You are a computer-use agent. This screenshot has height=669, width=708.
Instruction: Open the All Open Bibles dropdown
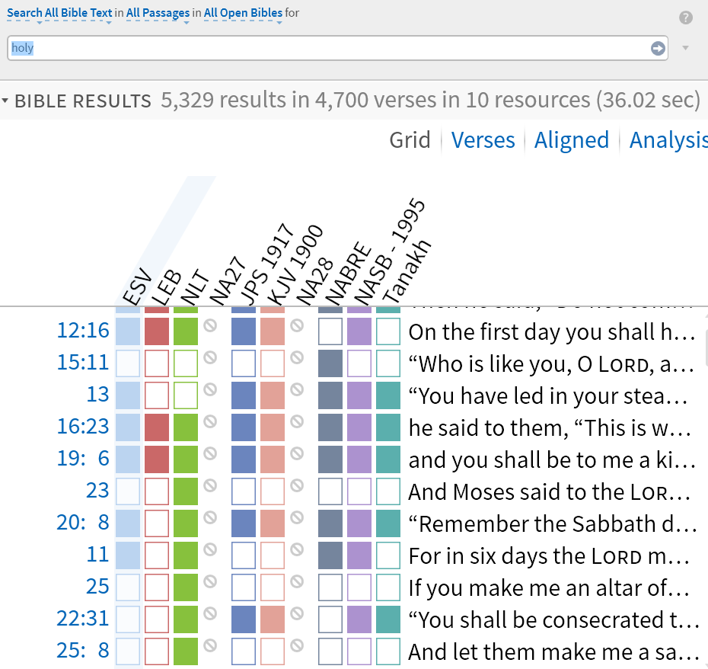coord(243,13)
